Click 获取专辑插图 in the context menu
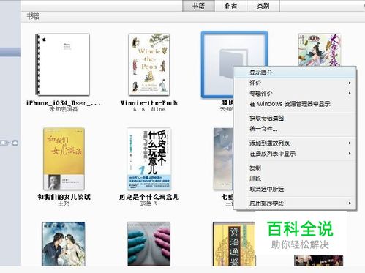365x273 pixels. (295, 119)
